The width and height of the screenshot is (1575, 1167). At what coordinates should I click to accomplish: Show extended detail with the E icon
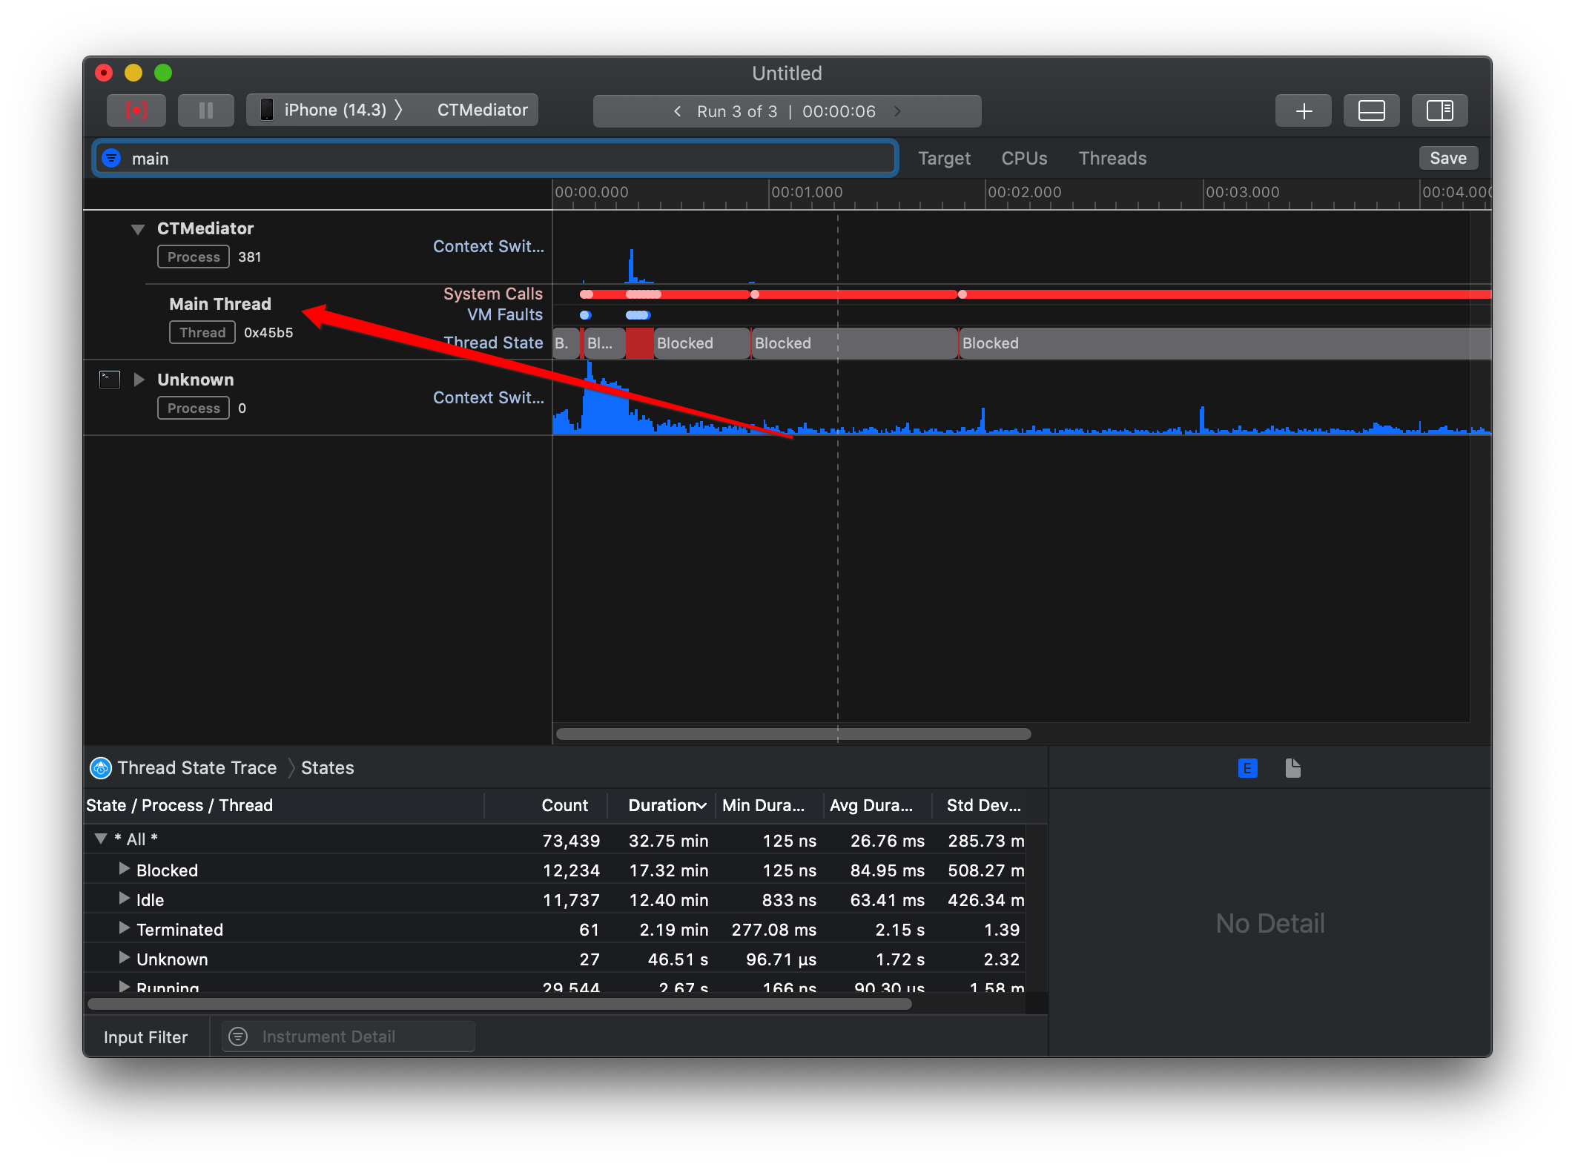tap(1247, 769)
